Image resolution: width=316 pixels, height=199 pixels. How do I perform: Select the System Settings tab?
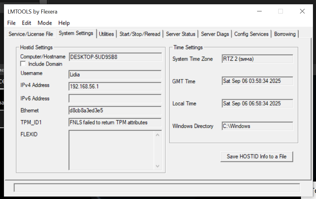pyautogui.click(x=76, y=33)
